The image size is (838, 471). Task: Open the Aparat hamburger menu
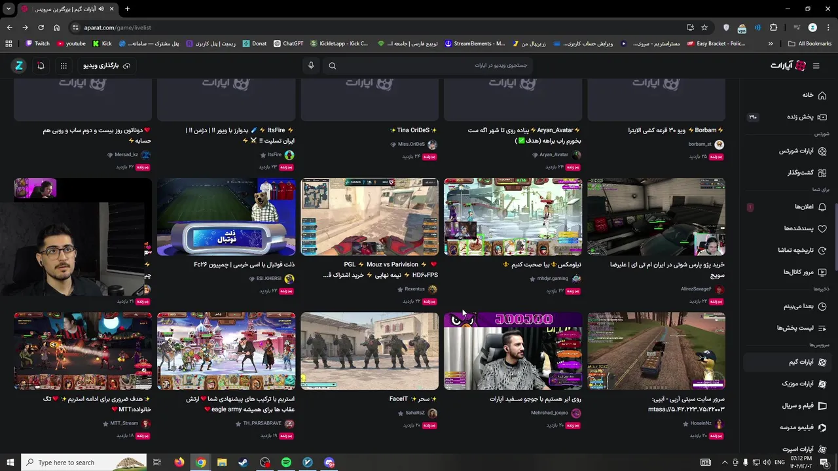(x=816, y=65)
